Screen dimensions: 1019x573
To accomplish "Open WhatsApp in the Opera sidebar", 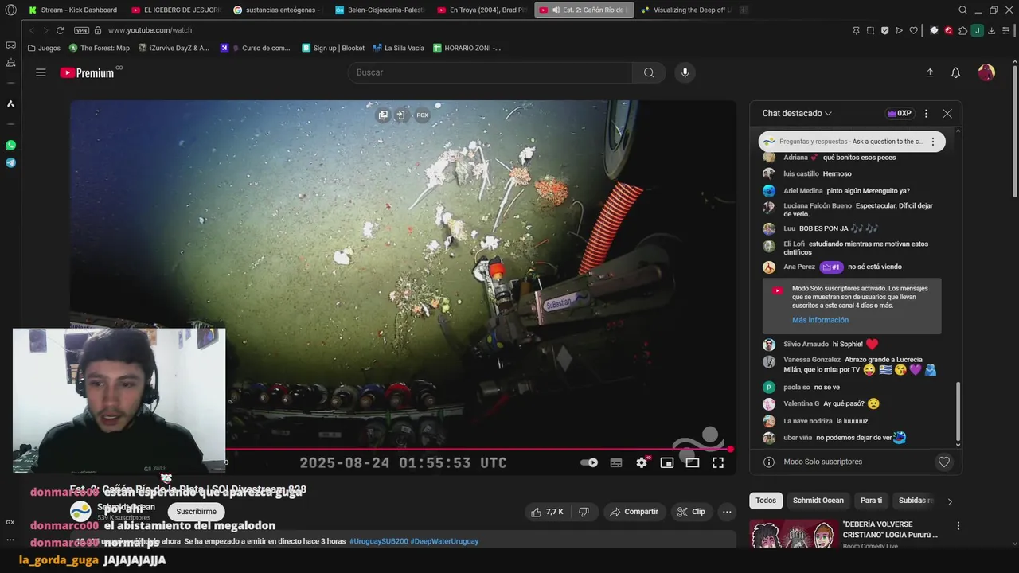I will [10, 145].
